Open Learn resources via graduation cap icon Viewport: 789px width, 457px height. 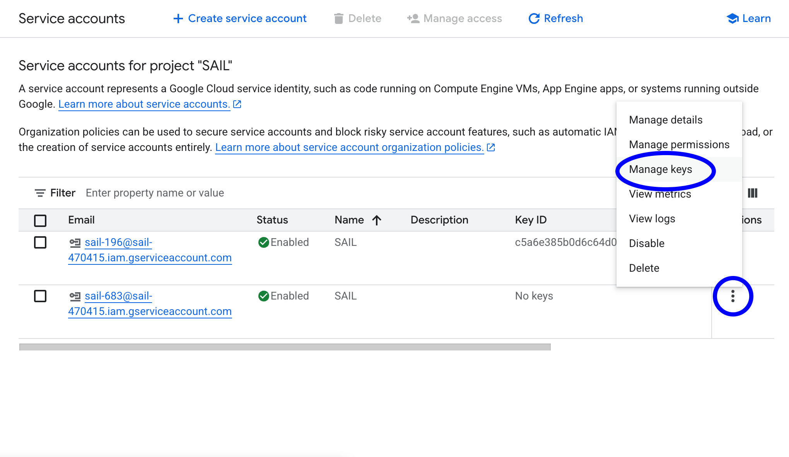[733, 18]
